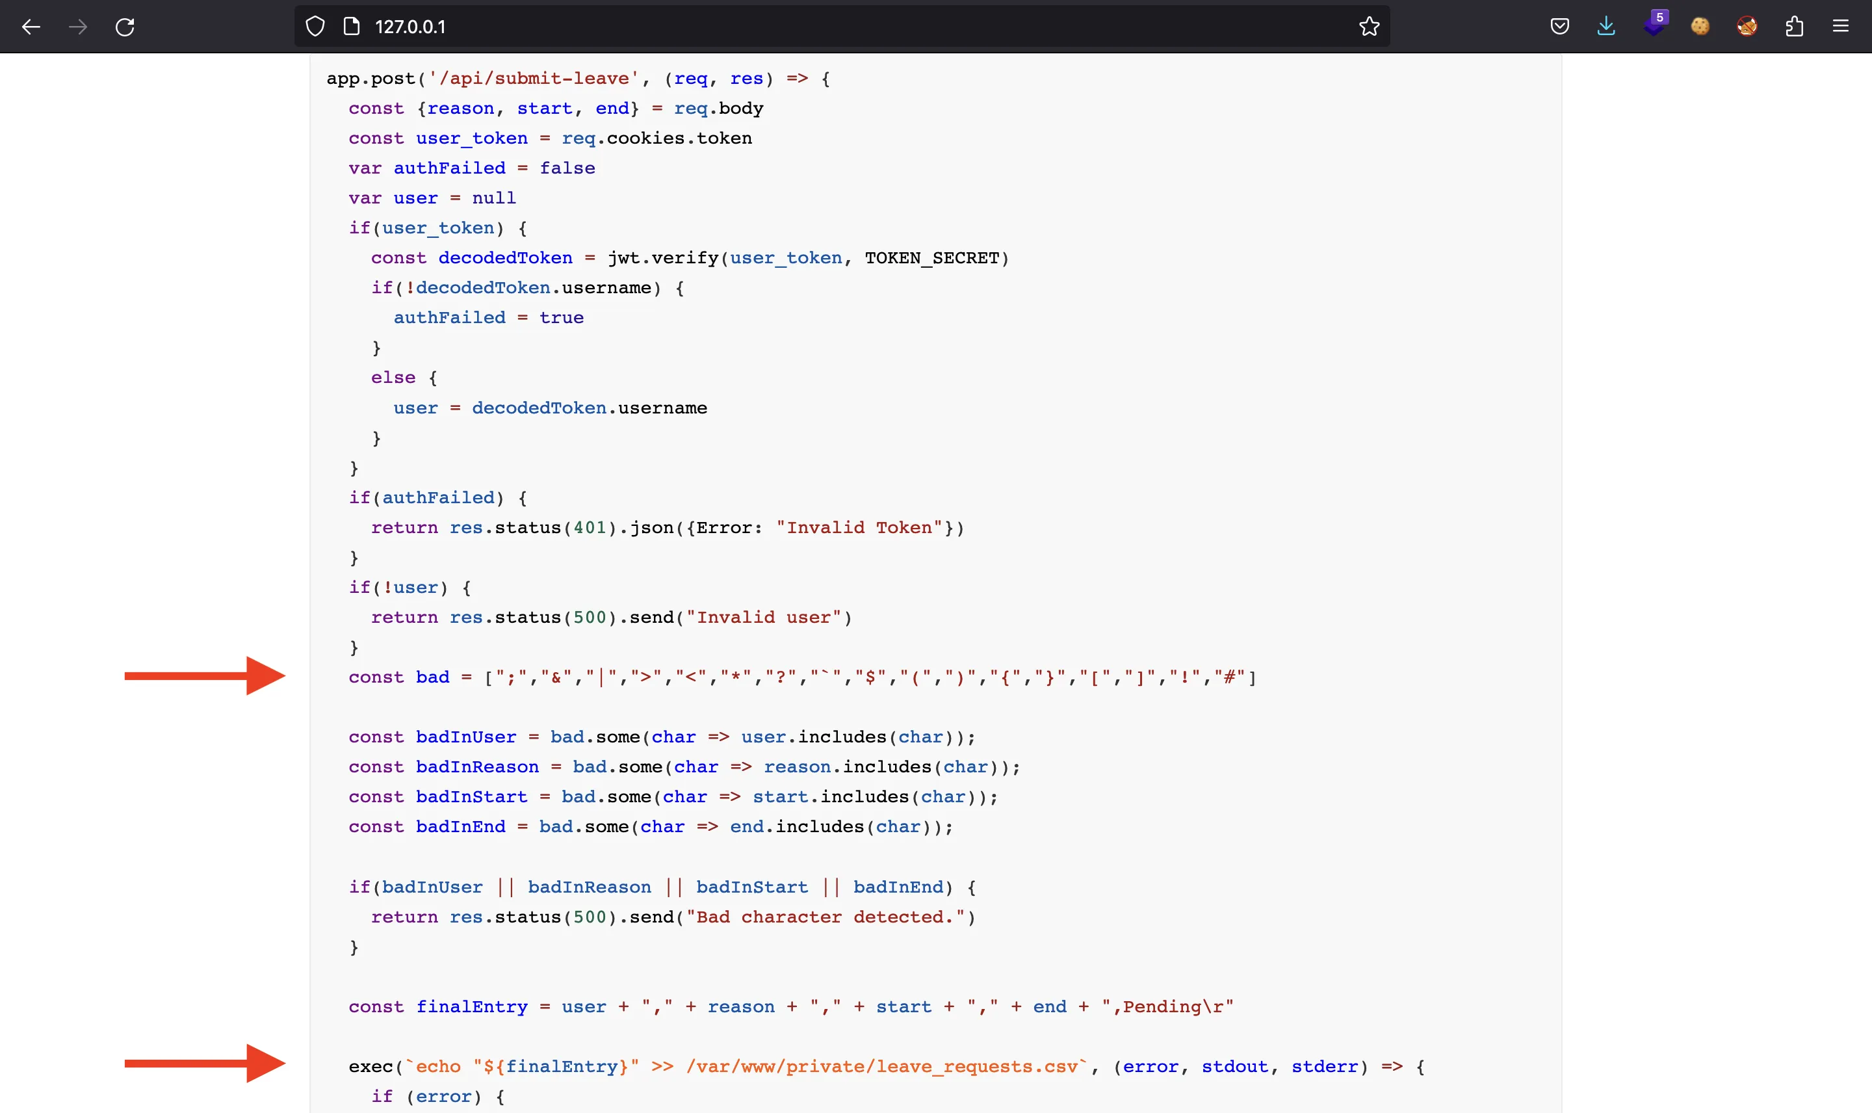The height and width of the screenshot is (1113, 1872).
Task: Click 'if(!decodedToken.username)' condition
Action: point(517,288)
